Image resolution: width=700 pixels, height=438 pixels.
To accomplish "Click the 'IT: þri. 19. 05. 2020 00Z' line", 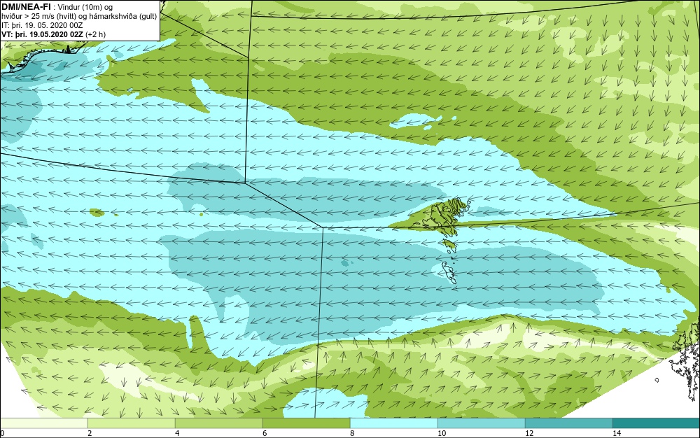I will click(x=42, y=25).
